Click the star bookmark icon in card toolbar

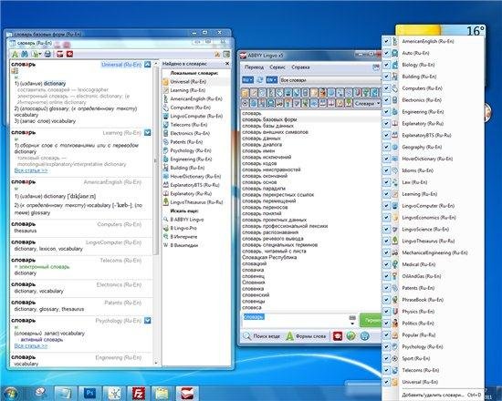click(217, 55)
